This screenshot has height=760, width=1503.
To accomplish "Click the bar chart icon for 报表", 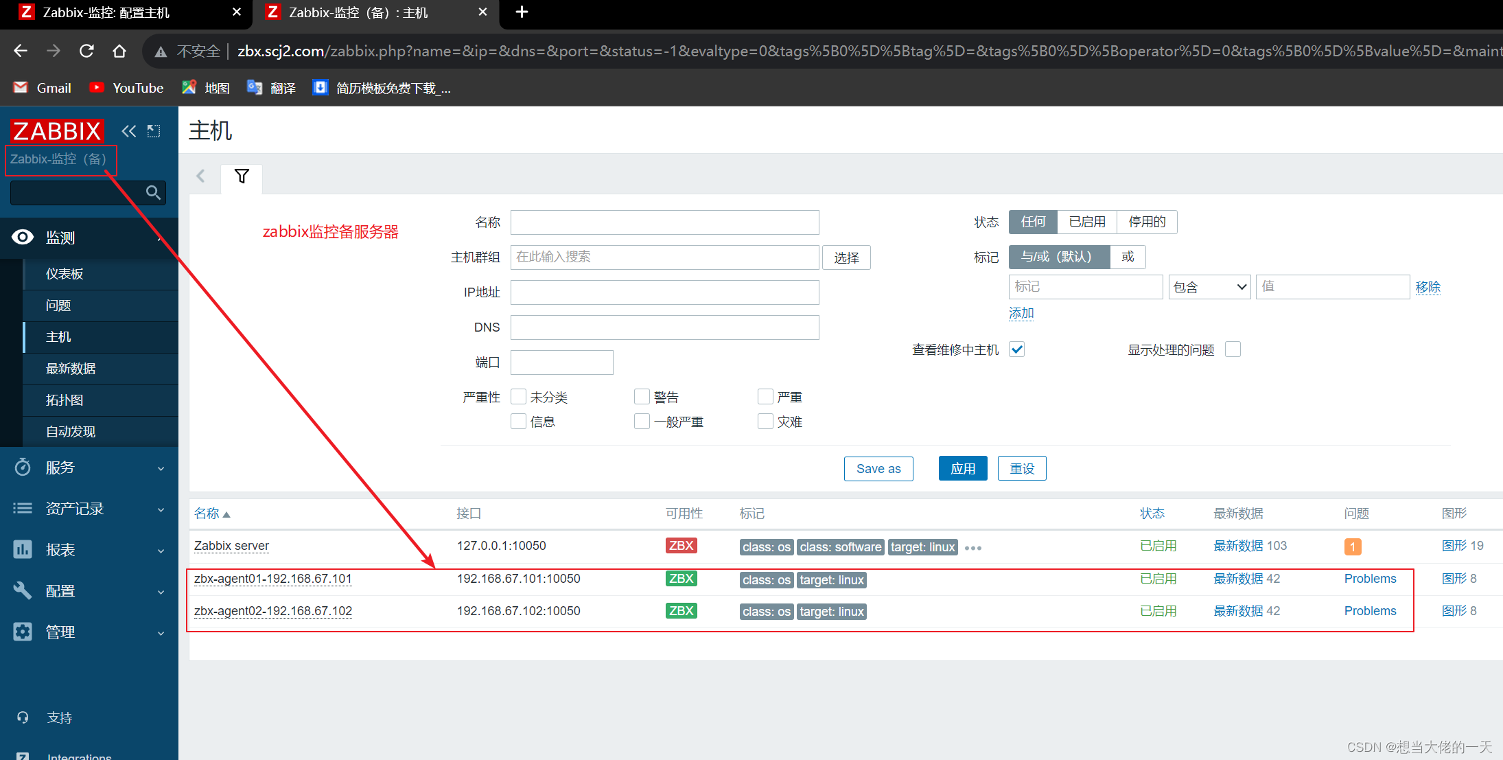I will point(23,550).
